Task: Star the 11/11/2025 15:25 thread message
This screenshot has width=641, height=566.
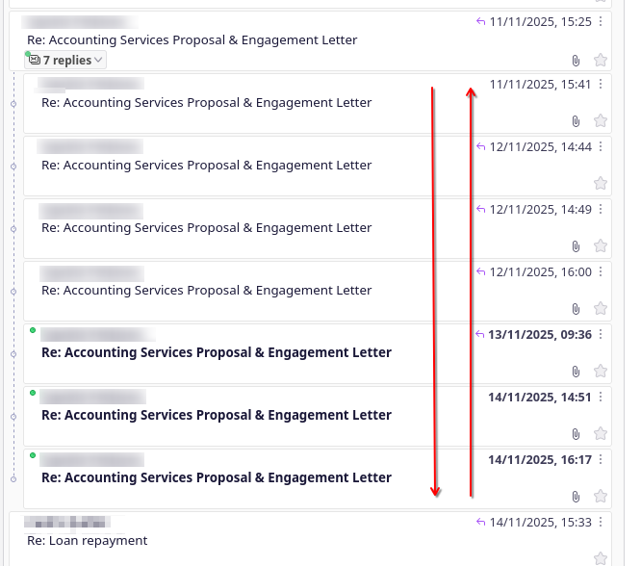Action: [601, 60]
